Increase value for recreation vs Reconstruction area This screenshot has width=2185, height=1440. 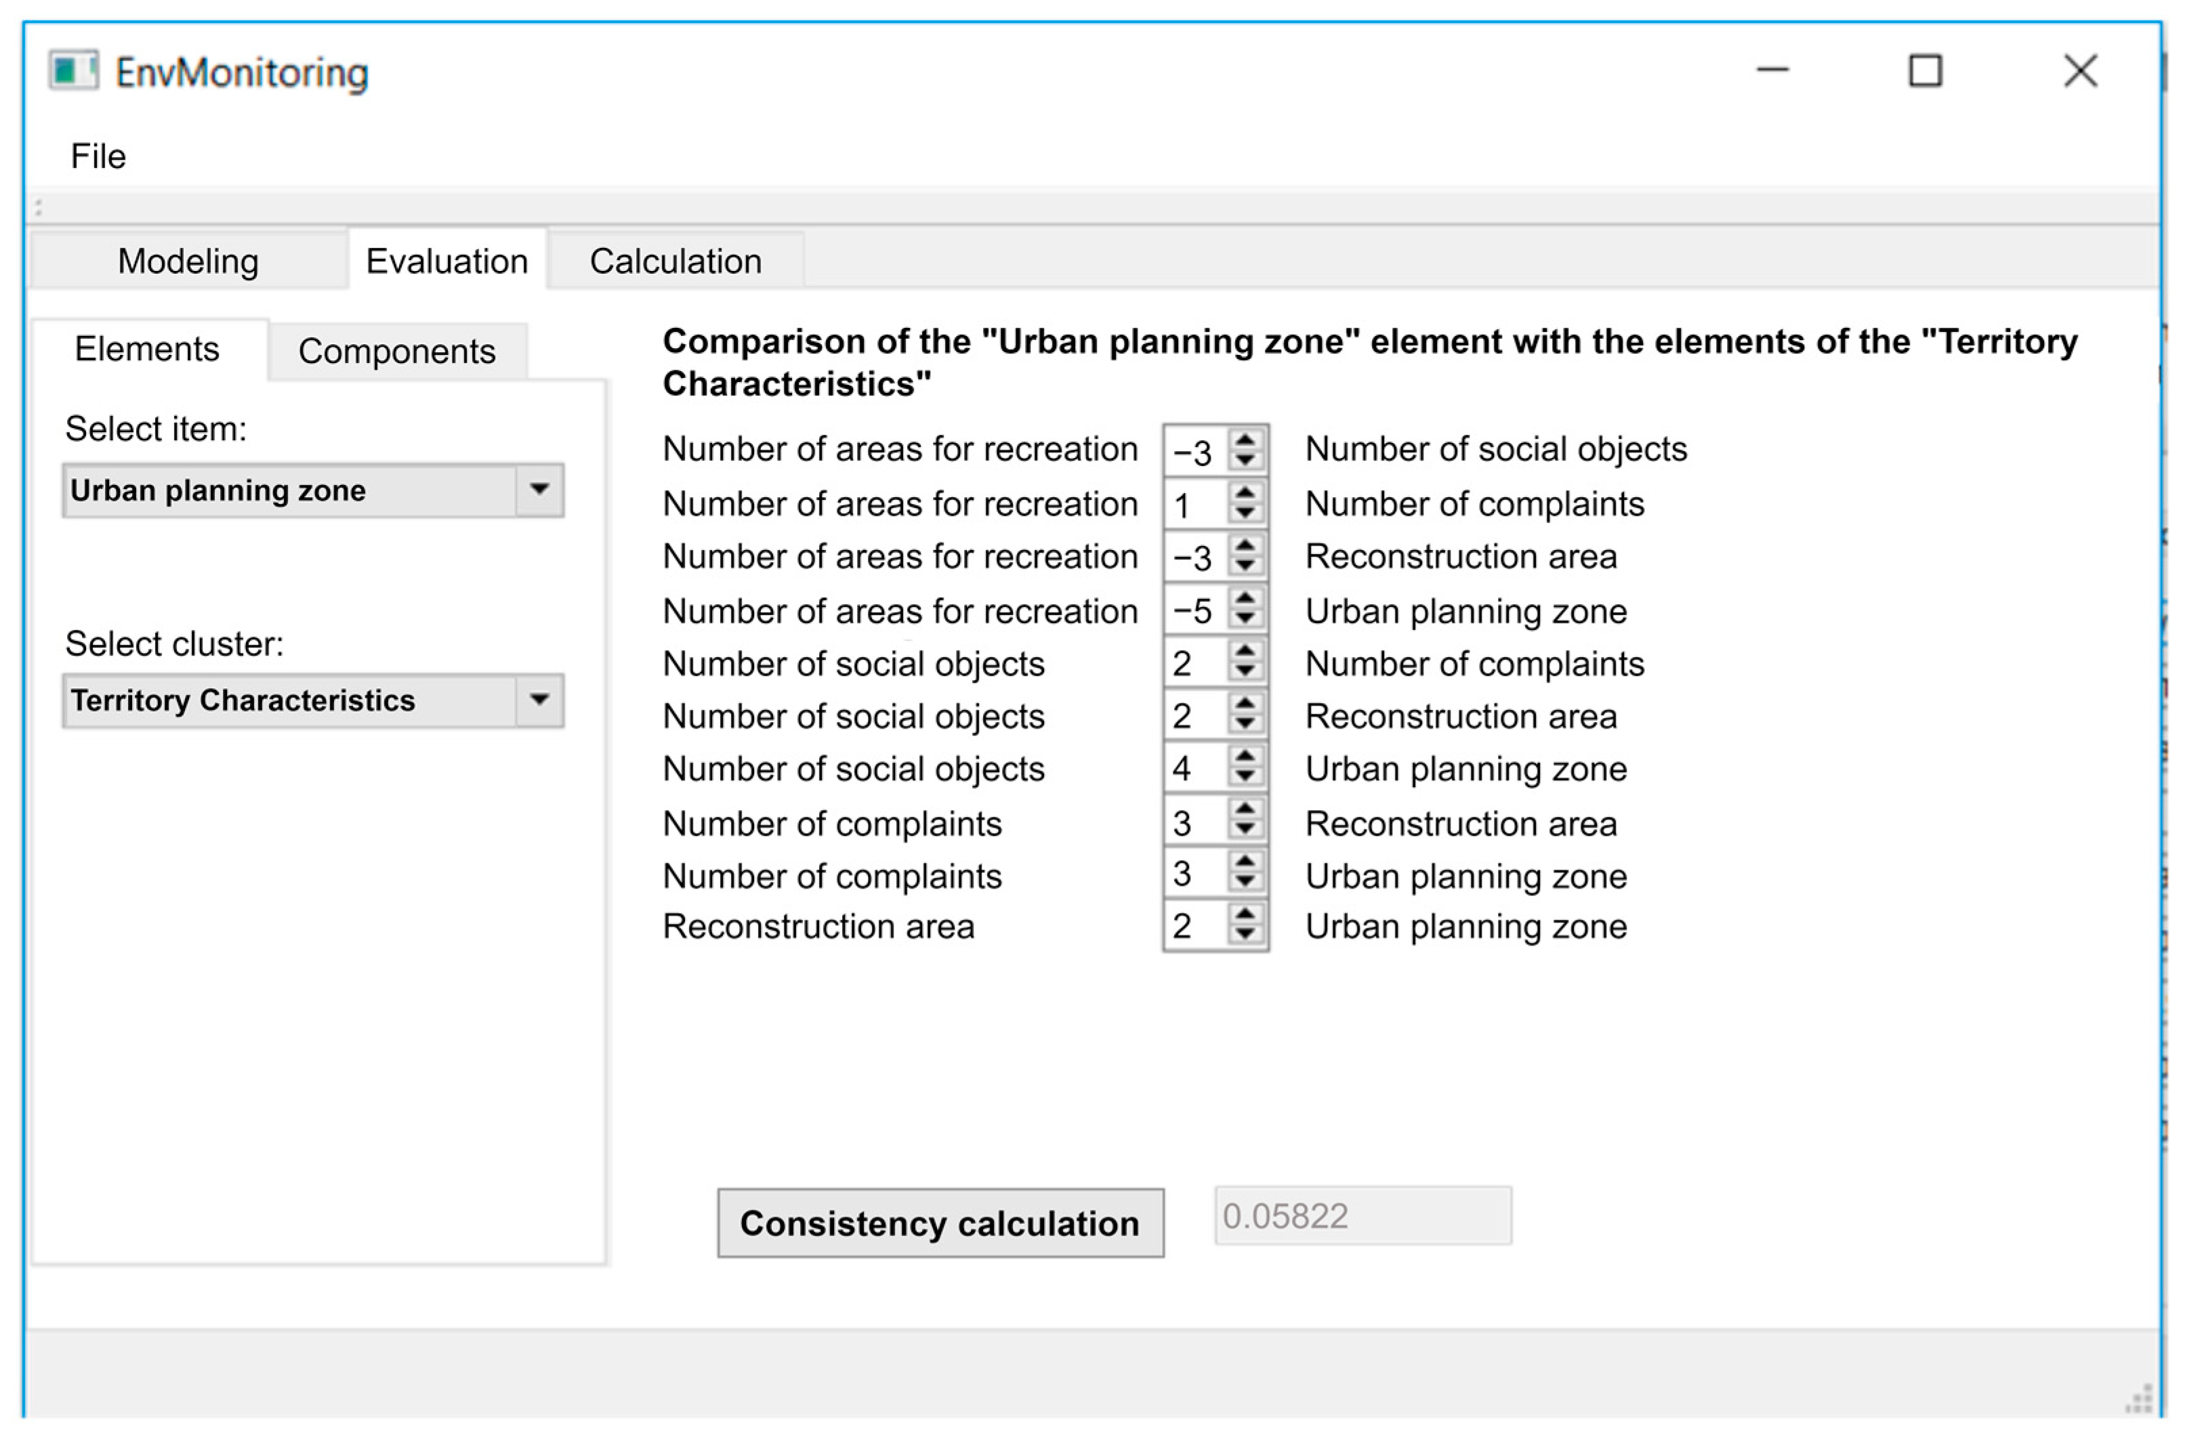click(x=1245, y=545)
